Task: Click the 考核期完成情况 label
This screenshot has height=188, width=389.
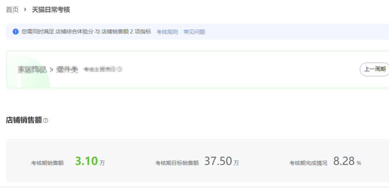Action: point(308,163)
